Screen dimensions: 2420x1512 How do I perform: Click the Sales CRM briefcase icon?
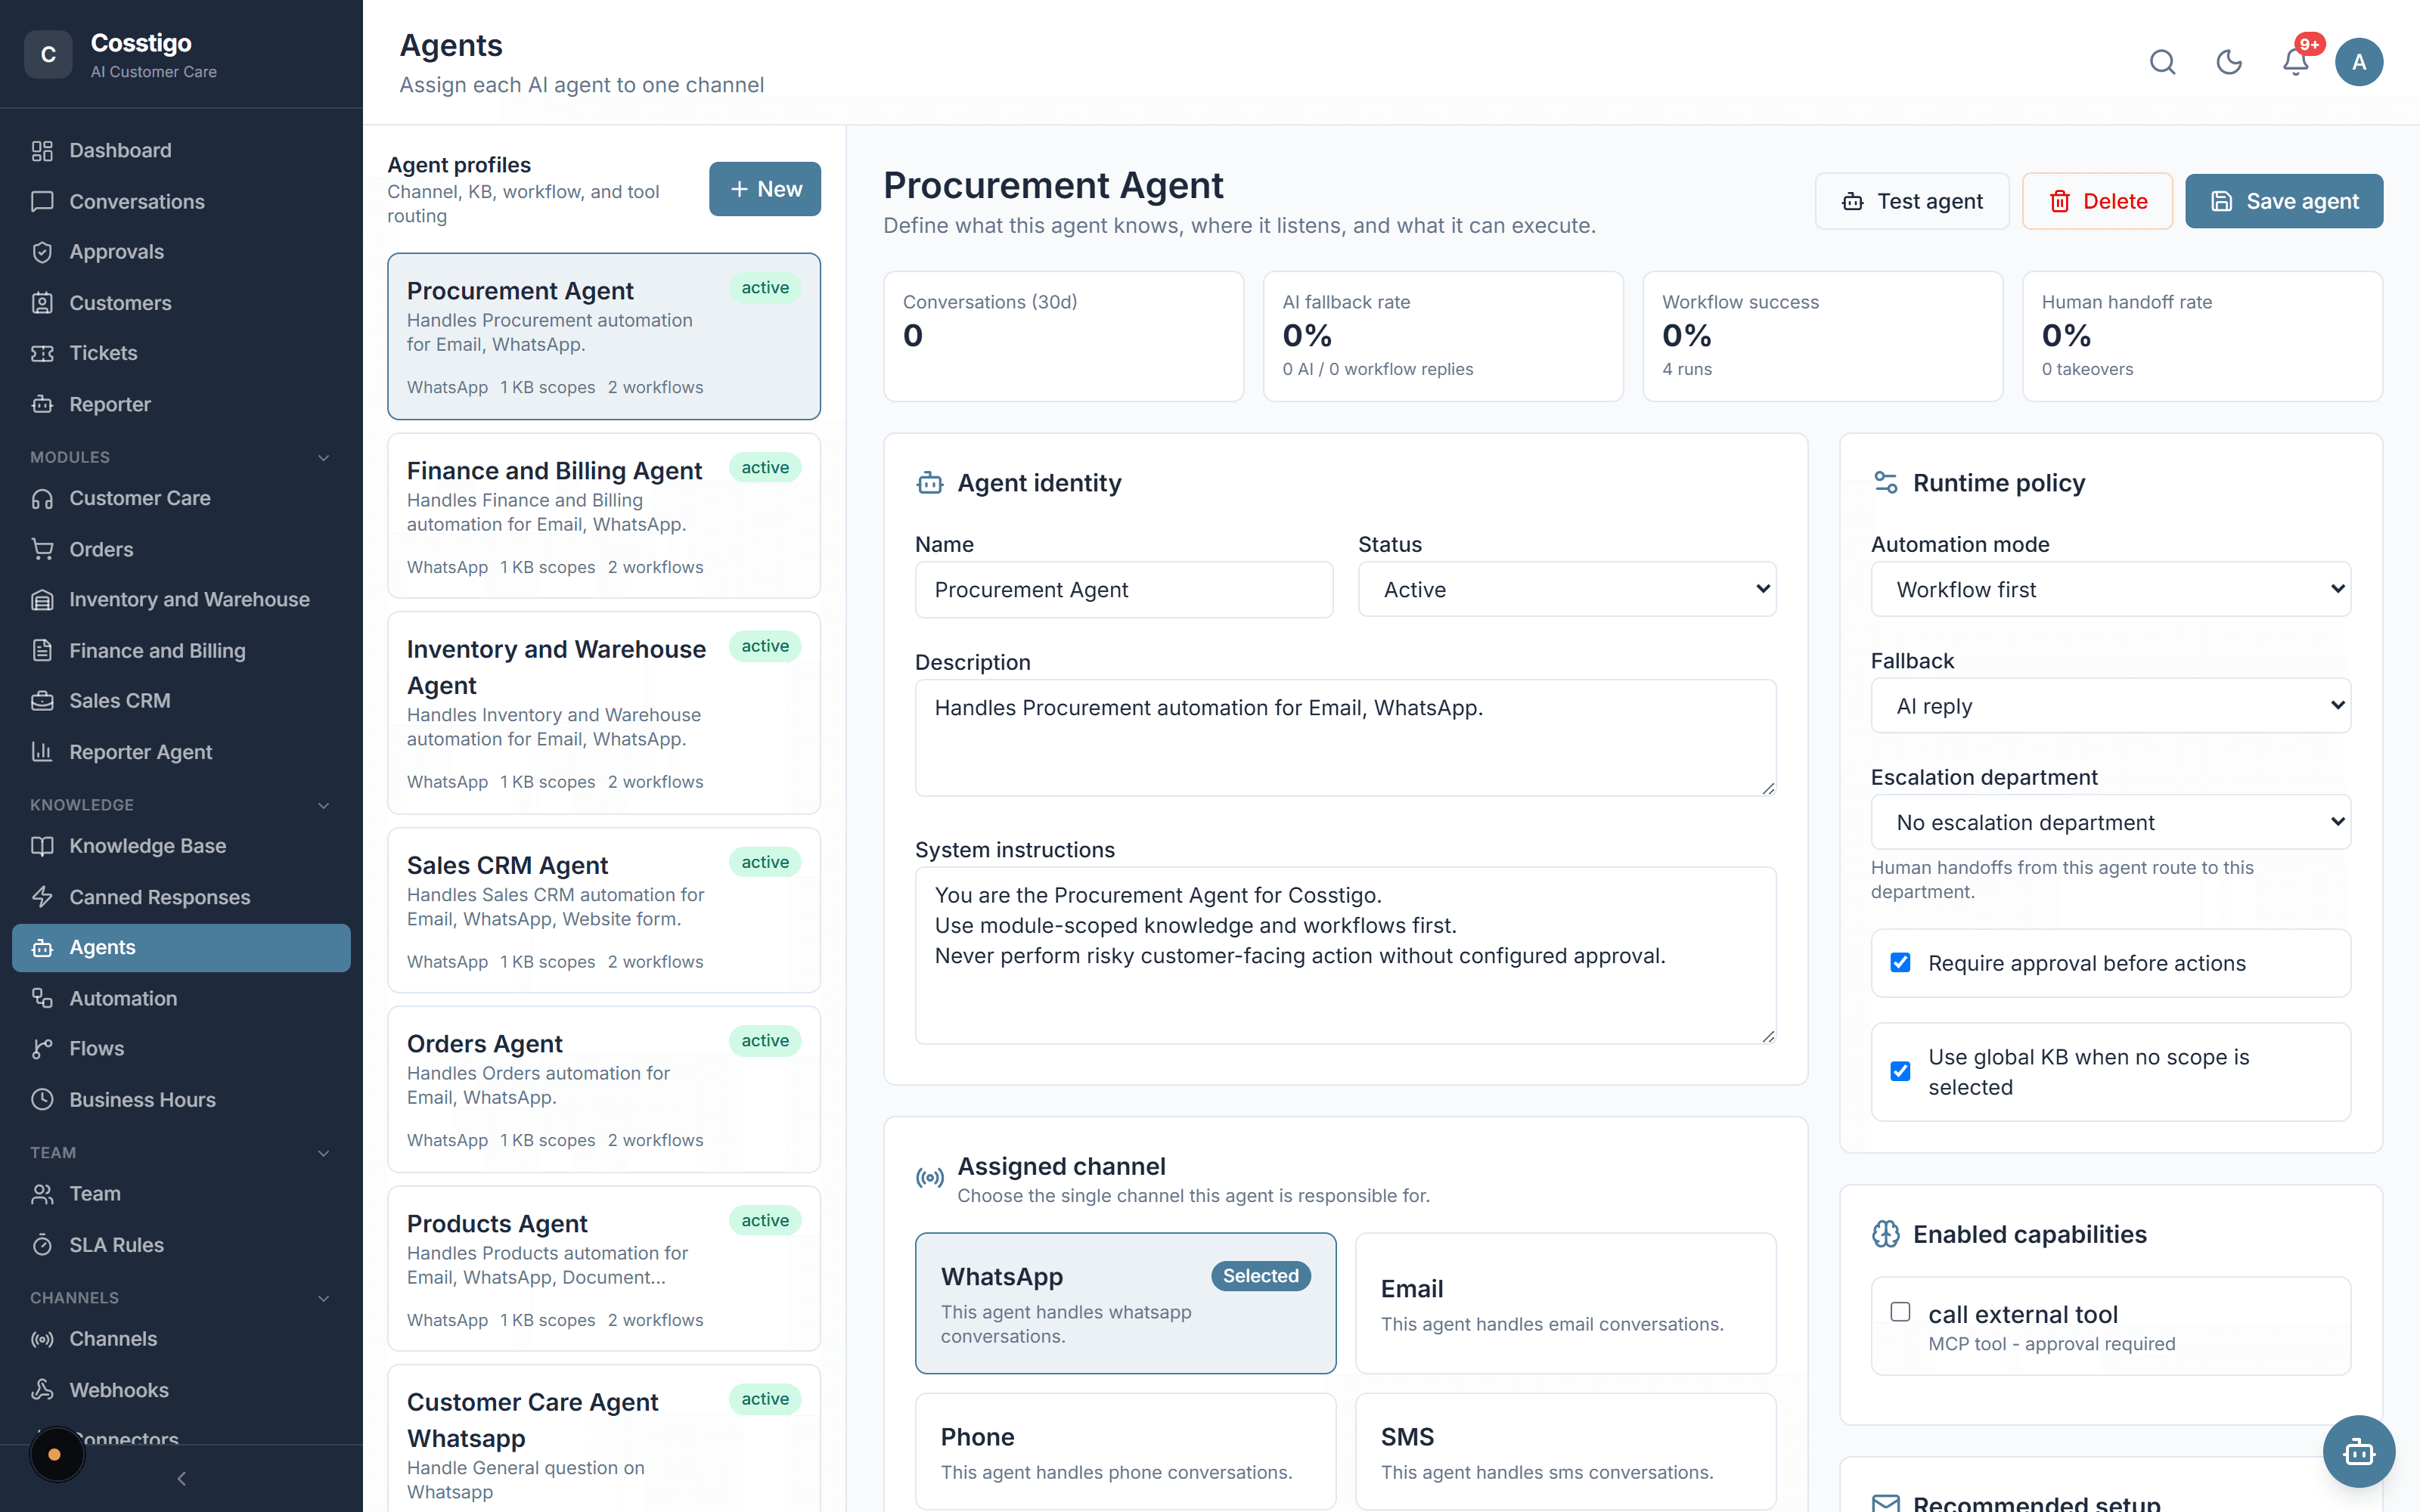point(42,701)
